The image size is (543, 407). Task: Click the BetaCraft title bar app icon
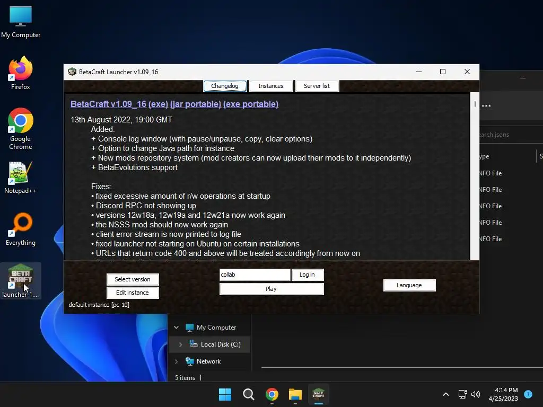[x=72, y=72]
